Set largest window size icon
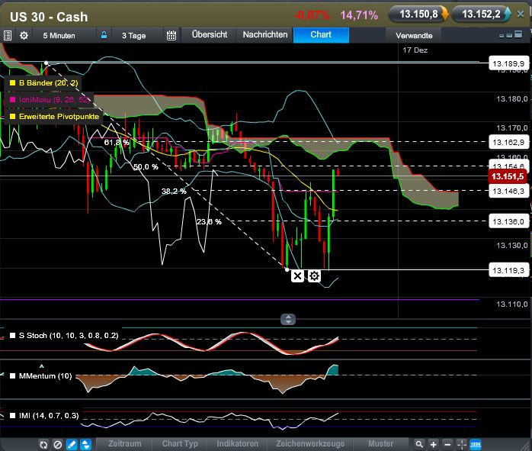 (x=518, y=34)
